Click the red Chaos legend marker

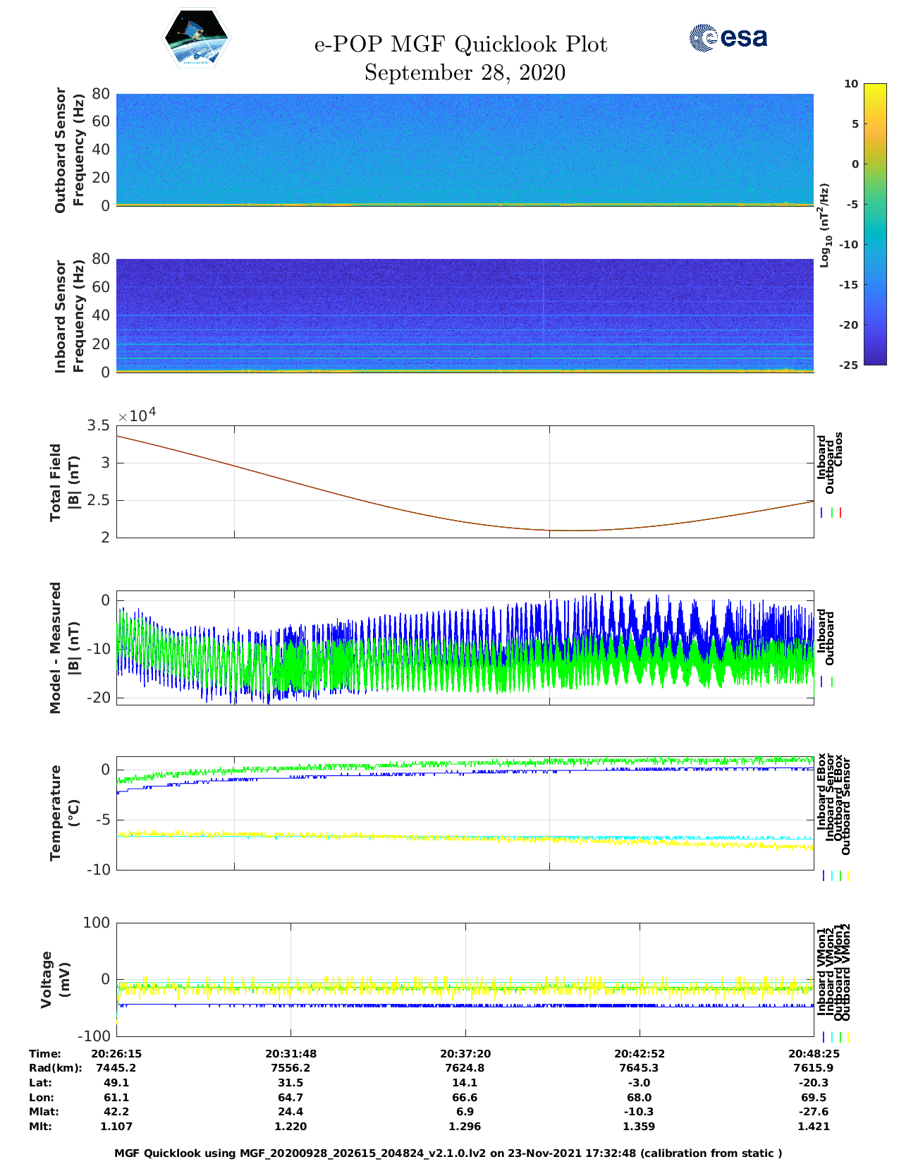[x=840, y=513]
